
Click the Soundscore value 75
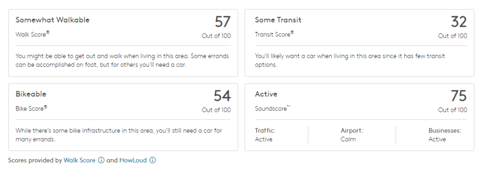point(459,96)
